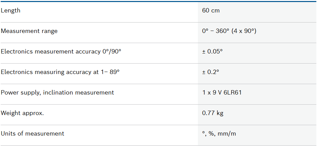Click the '6LR61' battery type text
Screen dimensions: 317x146
click(233, 93)
